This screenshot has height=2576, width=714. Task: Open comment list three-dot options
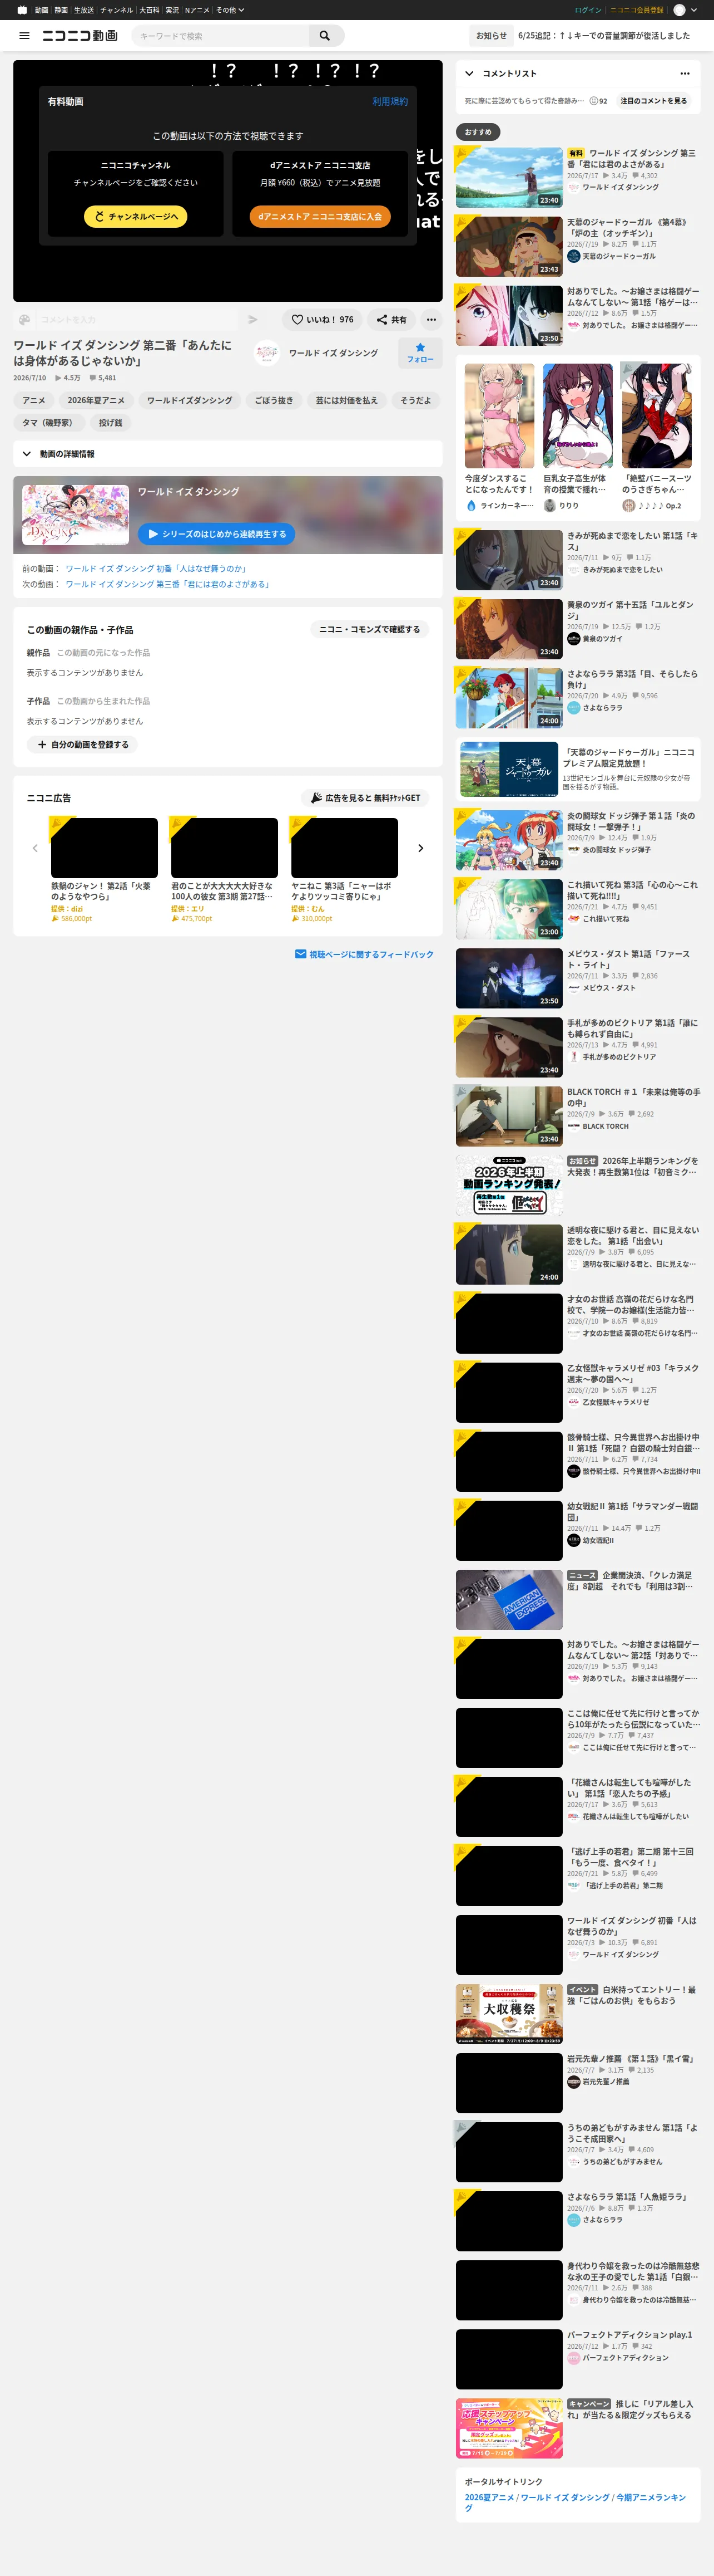point(684,73)
